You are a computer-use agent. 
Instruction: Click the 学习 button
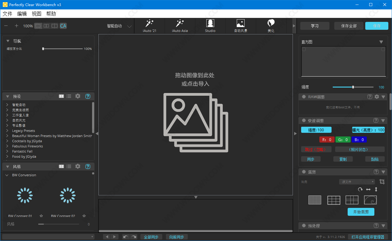pyautogui.click(x=315, y=26)
